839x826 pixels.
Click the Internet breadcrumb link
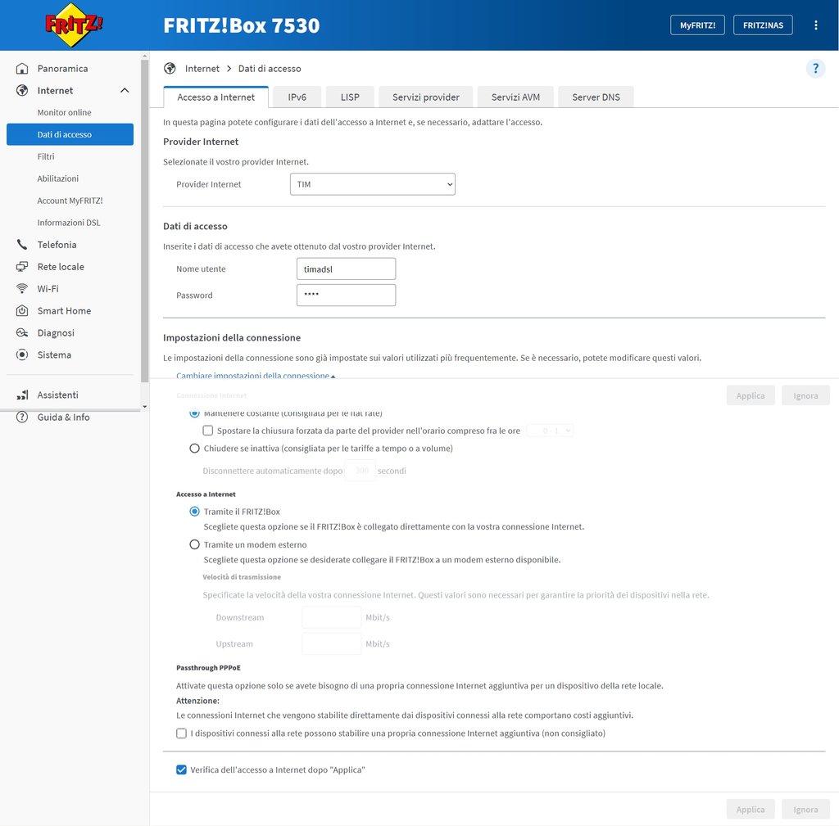(202, 69)
